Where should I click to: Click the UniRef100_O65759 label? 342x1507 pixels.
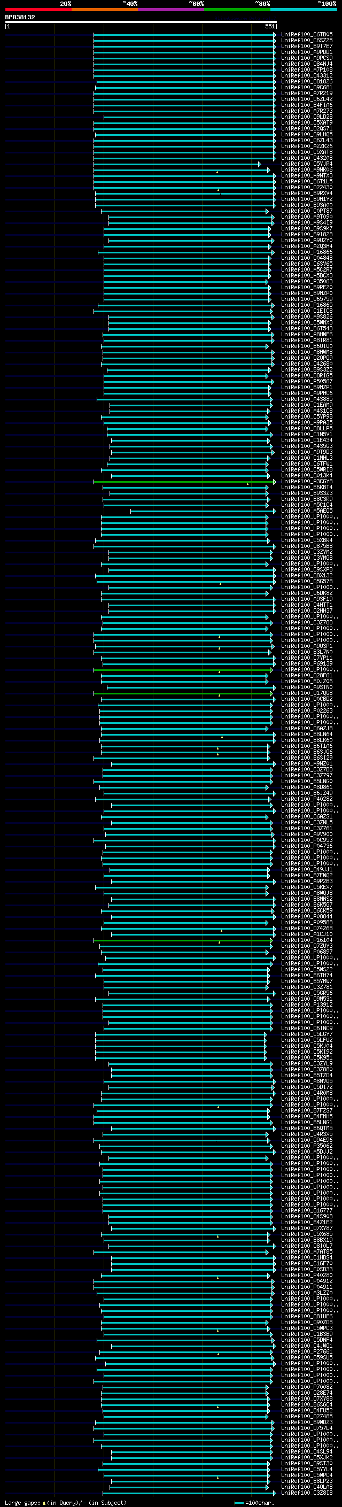(306, 299)
